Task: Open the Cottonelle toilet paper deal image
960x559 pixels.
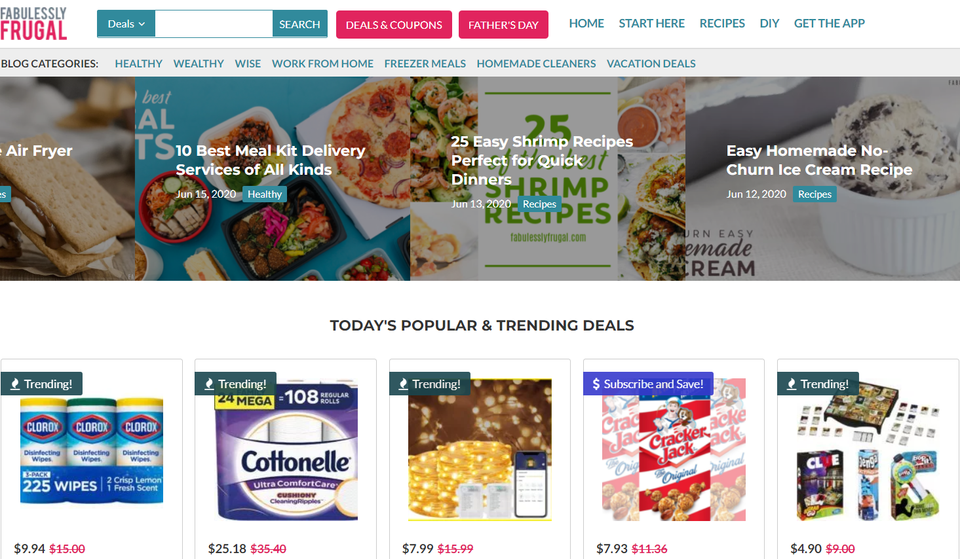Action: [286, 450]
